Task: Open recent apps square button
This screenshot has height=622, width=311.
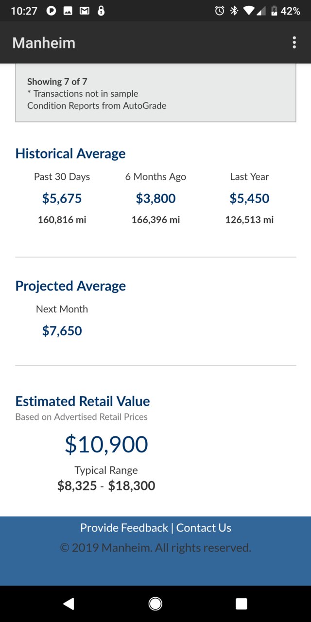Action: [x=242, y=604]
